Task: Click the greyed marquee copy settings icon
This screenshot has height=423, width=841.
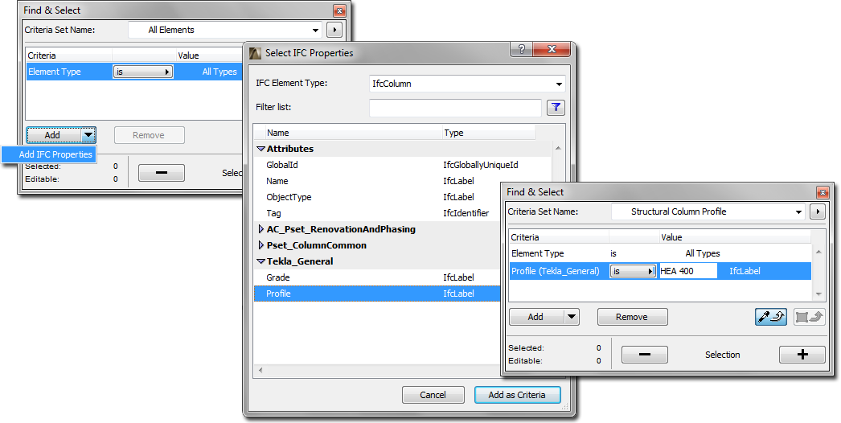Action: pos(809,317)
